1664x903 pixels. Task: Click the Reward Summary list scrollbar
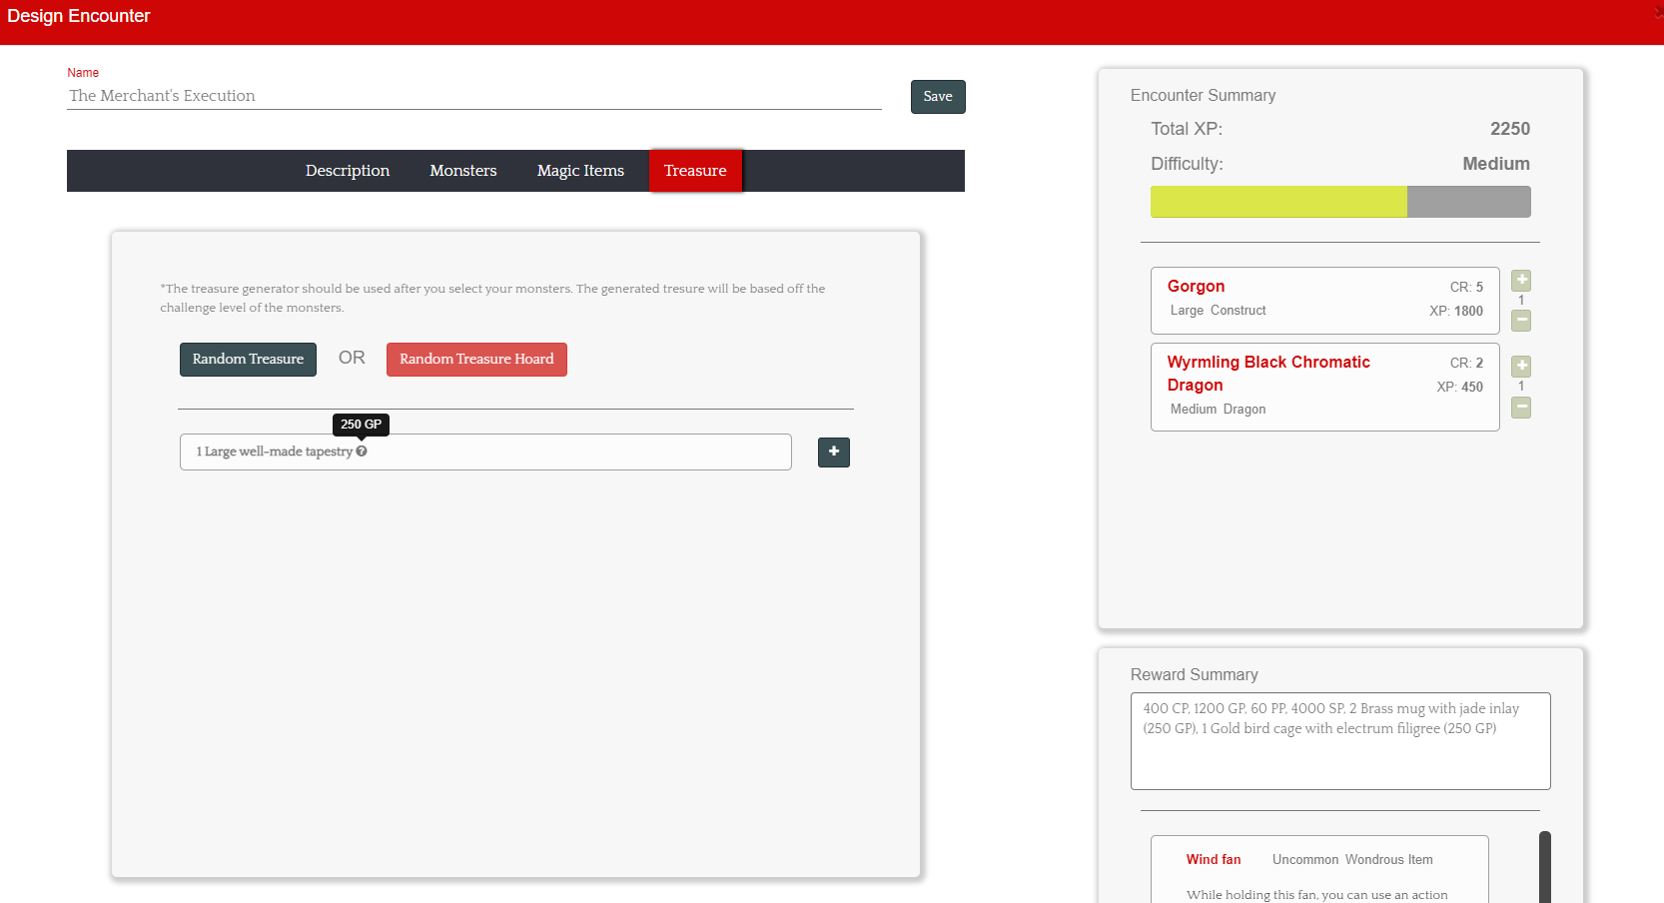[x=1544, y=865]
